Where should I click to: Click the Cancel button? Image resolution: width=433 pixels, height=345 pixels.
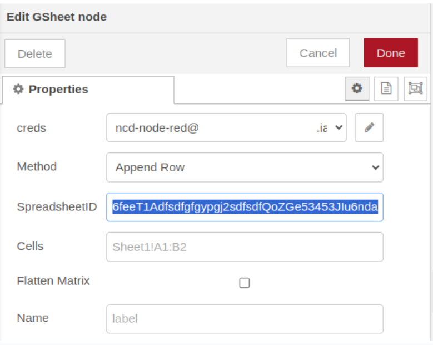click(x=318, y=53)
